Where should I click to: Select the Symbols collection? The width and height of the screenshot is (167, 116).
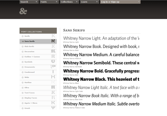click(x=38, y=62)
